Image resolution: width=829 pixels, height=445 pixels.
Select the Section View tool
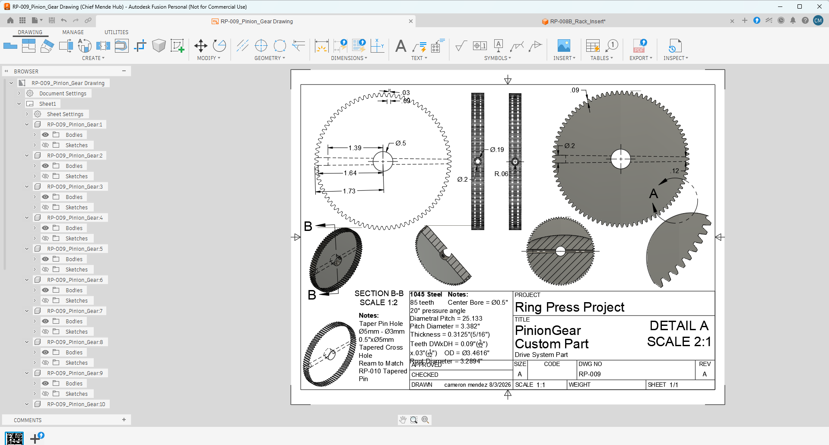66,46
